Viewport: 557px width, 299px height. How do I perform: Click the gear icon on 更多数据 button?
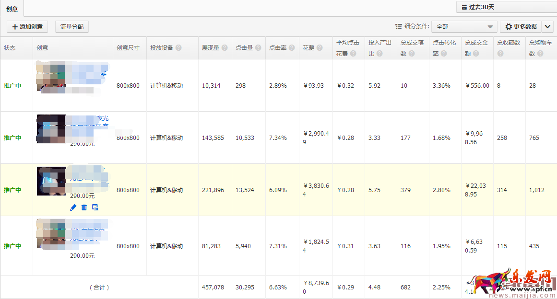pos(509,26)
